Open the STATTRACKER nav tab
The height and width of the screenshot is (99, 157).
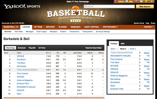110,27
